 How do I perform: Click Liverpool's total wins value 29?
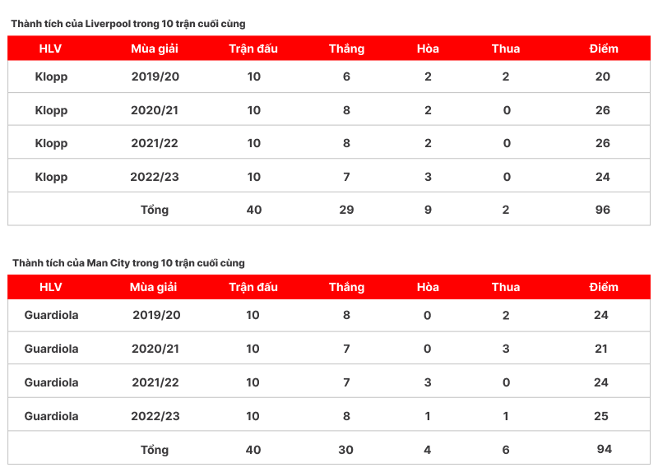346,210
